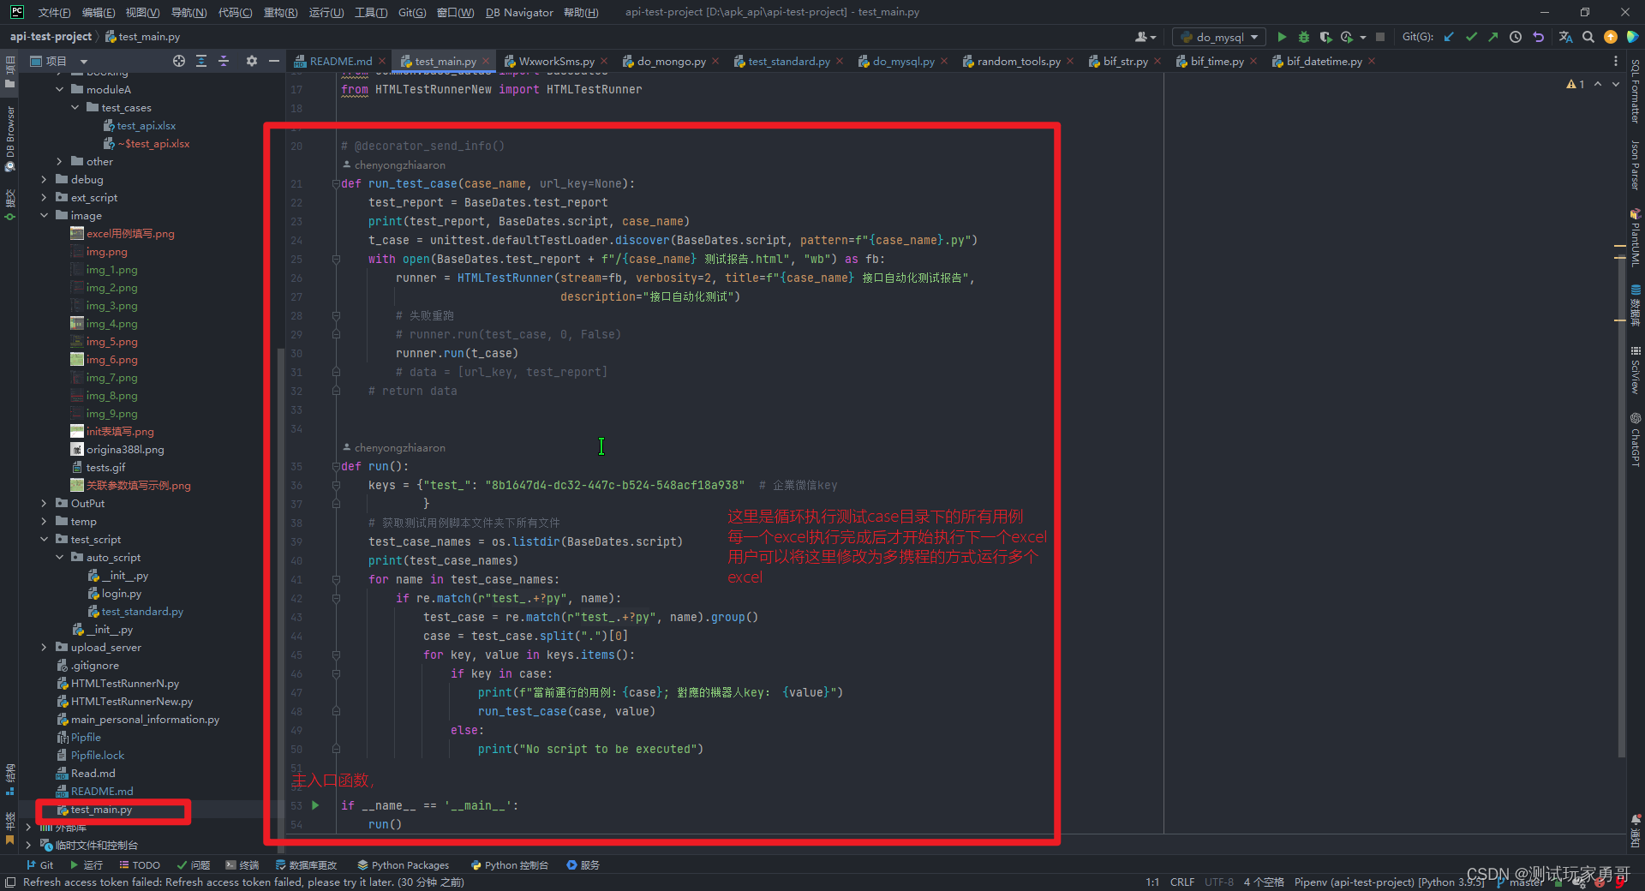Fold the run_test_case function at its def line
The image size is (1645, 891).
pyautogui.click(x=336, y=183)
